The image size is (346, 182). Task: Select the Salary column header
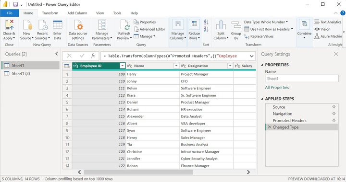pos(245,66)
